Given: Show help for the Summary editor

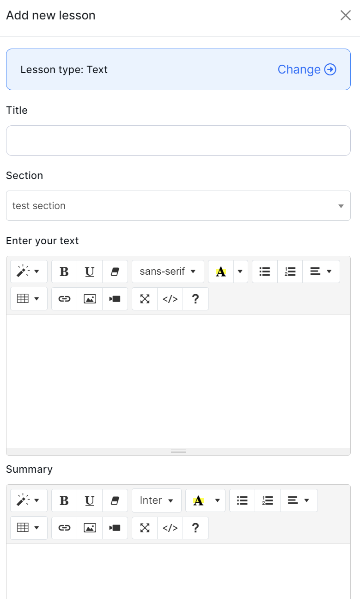Looking at the screenshot, I should (195, 528).
